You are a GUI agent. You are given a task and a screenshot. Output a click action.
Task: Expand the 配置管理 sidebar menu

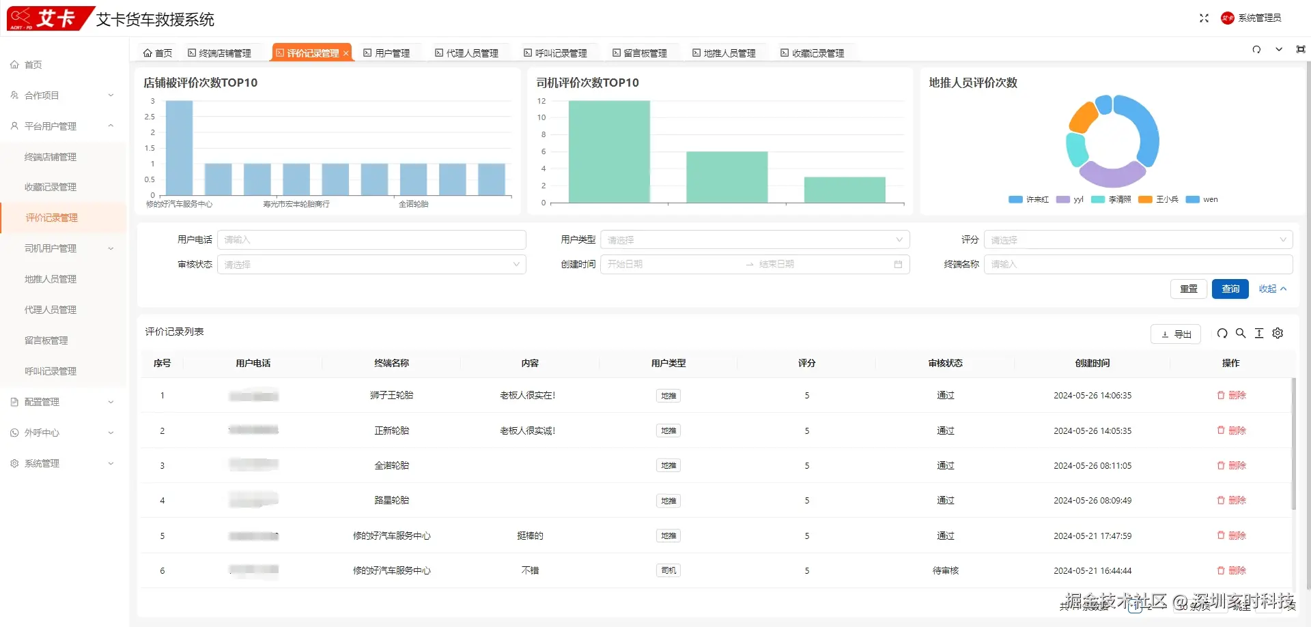(x=64, y=402)
